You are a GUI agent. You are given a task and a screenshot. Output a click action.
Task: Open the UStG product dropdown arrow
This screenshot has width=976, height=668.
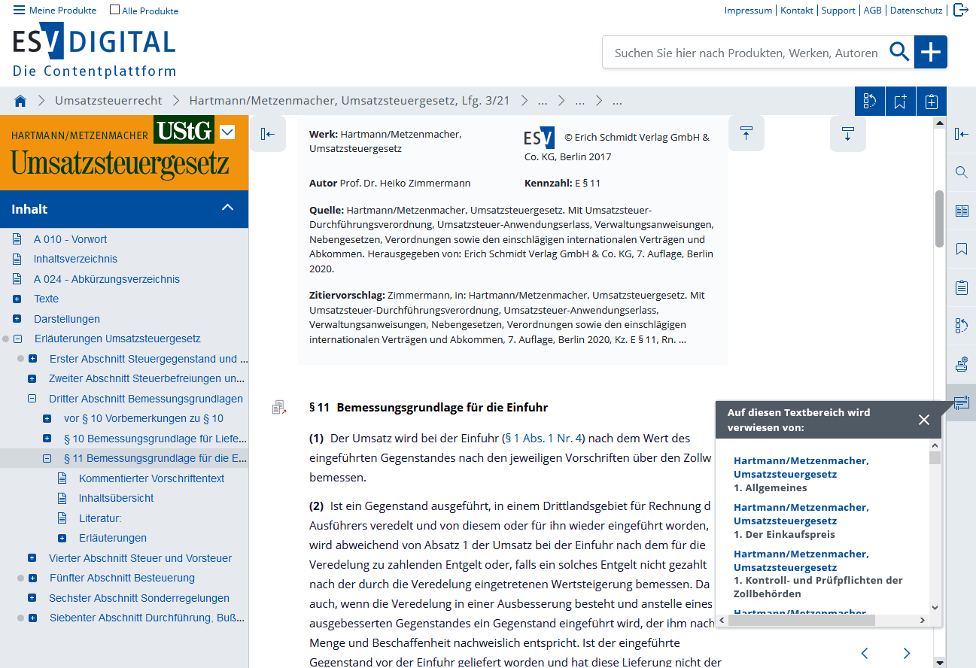227,132
